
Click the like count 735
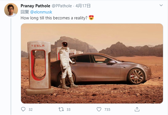pos(107,109)
